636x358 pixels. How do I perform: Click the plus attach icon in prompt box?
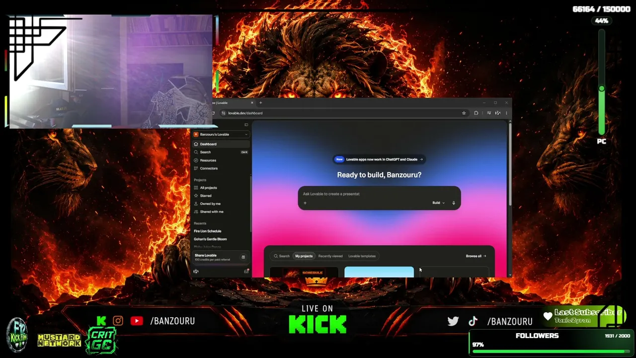click(305, 203)
